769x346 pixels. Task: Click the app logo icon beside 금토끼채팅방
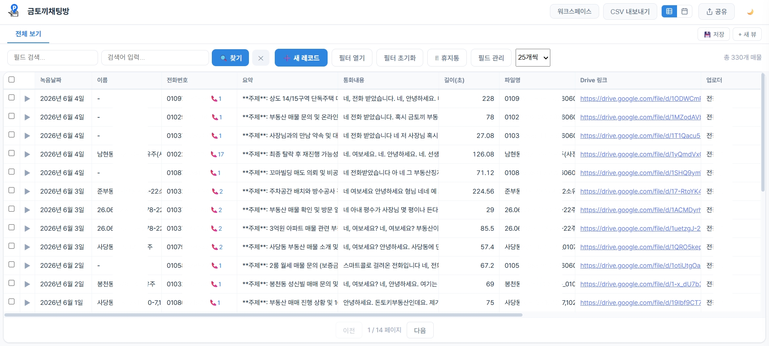[13, 10]
